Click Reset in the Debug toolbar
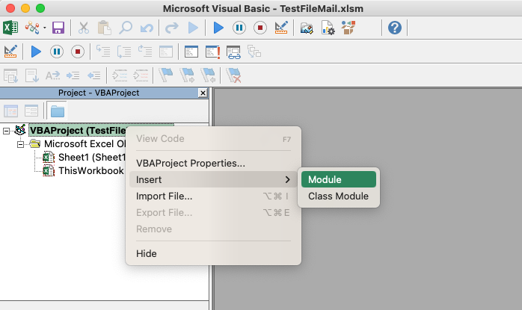The width and height of the screenshot is (522, 310). (78, 52)
